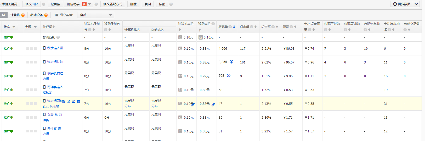Viewport: 425px width, 141px height.
Task: Expand chevron next to 更多数据
Action: pyautogui.click(x=416, y=4)
